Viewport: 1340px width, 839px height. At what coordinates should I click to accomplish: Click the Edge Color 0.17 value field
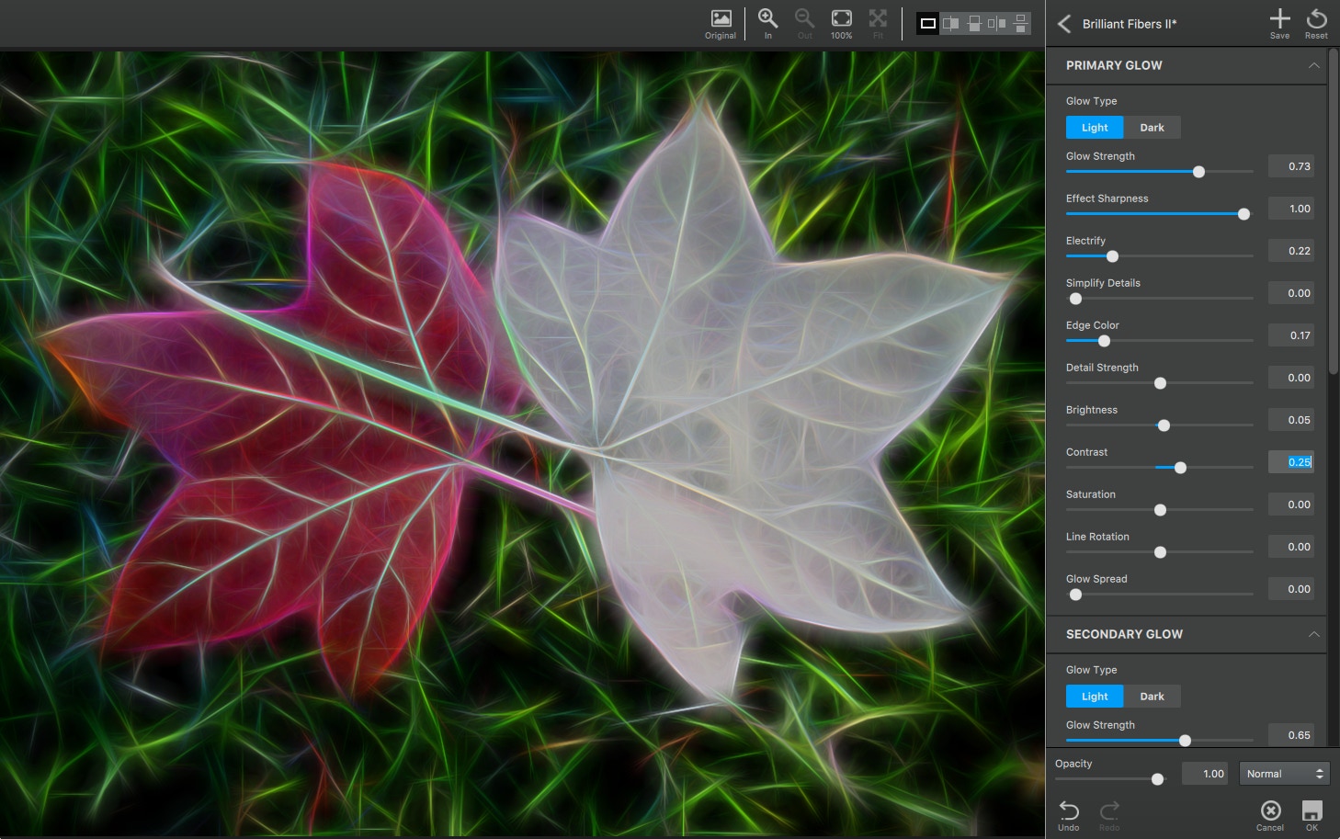(1291, 335)
